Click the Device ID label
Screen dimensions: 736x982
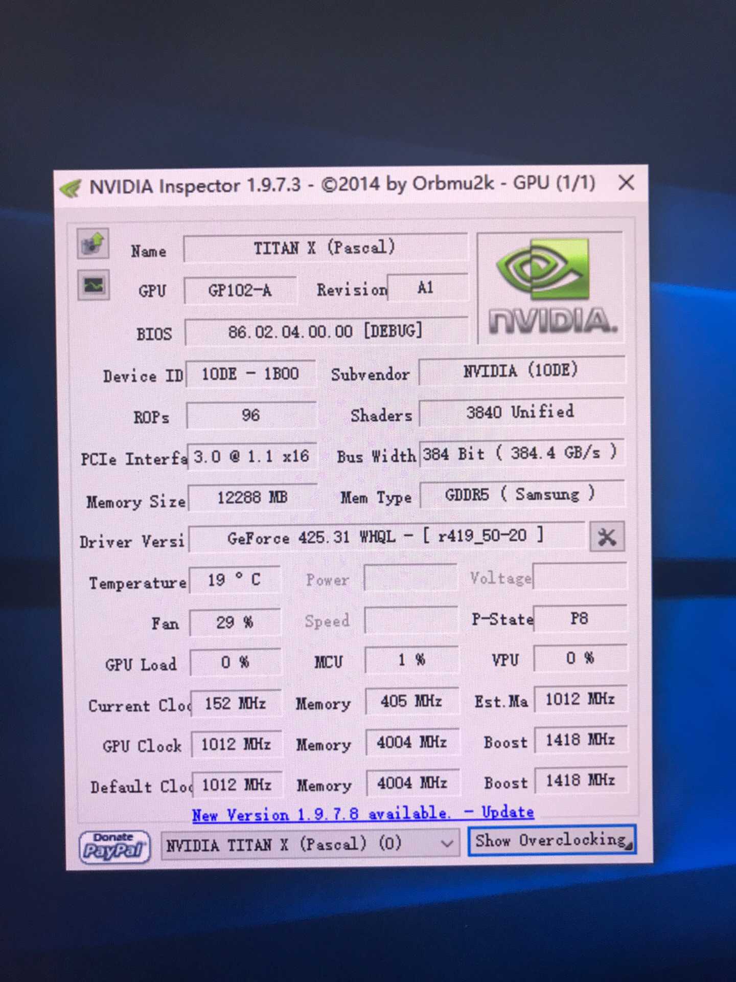(143, 376)
